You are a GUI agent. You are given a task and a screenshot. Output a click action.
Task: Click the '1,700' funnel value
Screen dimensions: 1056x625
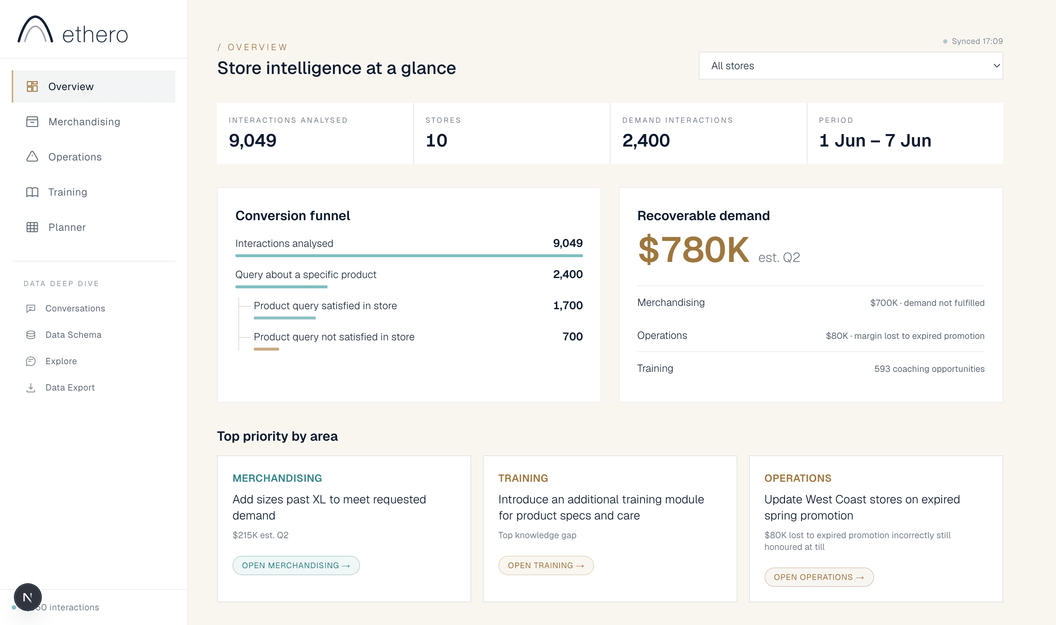(x=568, y=305)
